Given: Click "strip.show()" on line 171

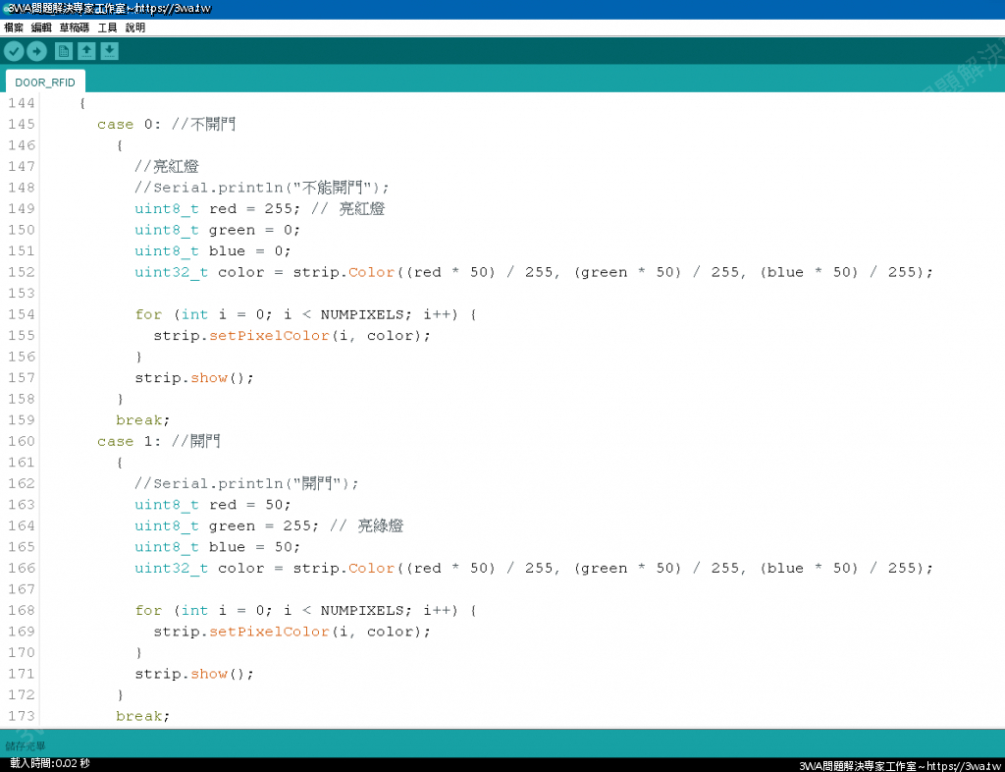Looking at the screenshot, I should coord(193,674).
